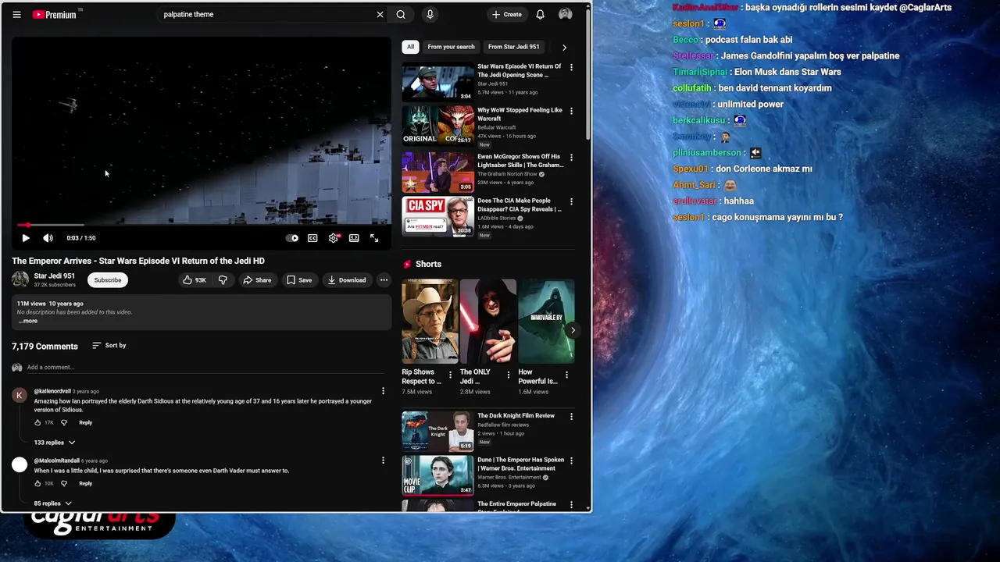Screen dimensions: 1000x562
Task: Like kallenordvall's comment
Action: click(x=37, y=422)
